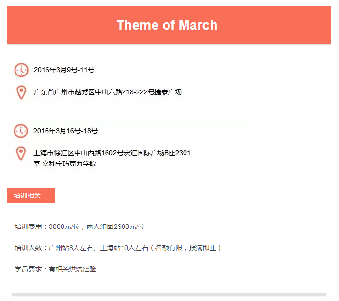Select the Theme of March heading
Screen dimensions: 339x301
167,25
